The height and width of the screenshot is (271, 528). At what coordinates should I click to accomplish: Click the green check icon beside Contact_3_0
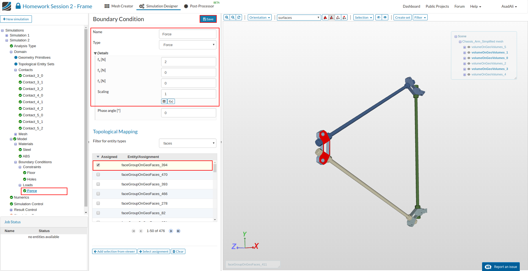20,76
